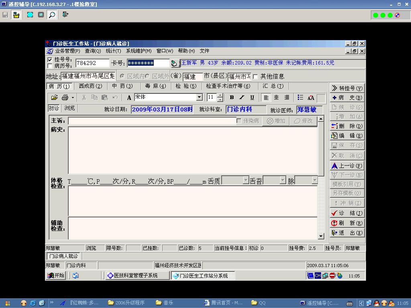Click the 主诉 input field
Image resolution: width=411 pixels, height=308 pixels.
coord(152,121)
